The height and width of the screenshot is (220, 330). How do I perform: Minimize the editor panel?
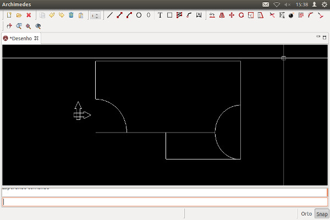pos(318,37)
